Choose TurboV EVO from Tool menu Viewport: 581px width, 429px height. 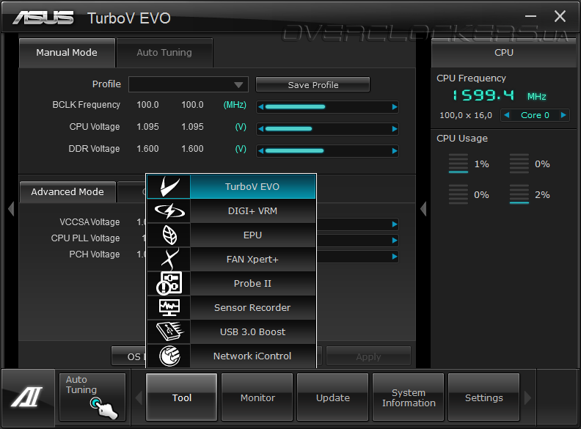pos(252,187)
